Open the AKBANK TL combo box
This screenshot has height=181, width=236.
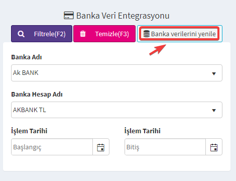(x=116, y=110)
